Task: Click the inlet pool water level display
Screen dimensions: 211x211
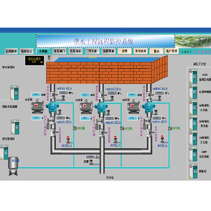Action: 34,61
